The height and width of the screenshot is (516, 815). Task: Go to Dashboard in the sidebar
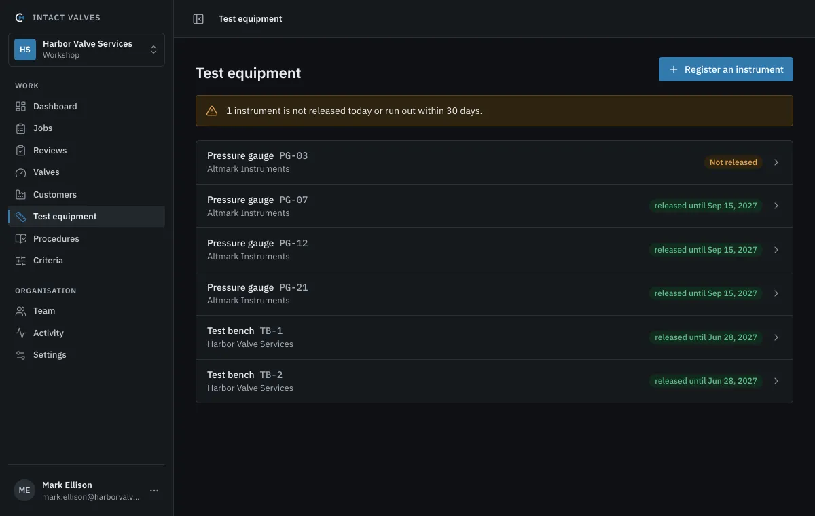(86, 107)
